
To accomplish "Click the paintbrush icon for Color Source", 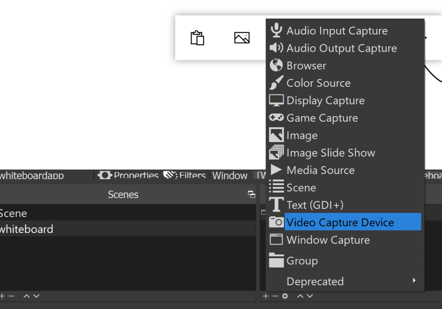I will click(x=276, y=83).
